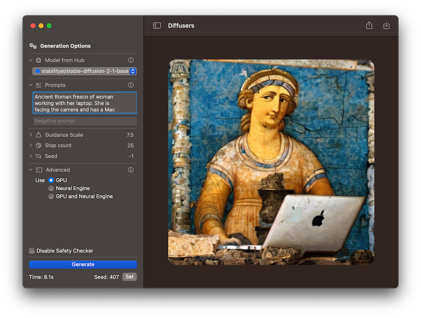This screenshot has height=318, width=421.
Task: Click the Generation Options gear icon
Action: pos(33,46)
